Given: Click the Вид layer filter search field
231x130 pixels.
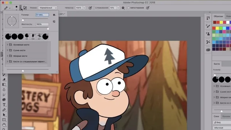Looking at the screenshot, I should 222,122.
